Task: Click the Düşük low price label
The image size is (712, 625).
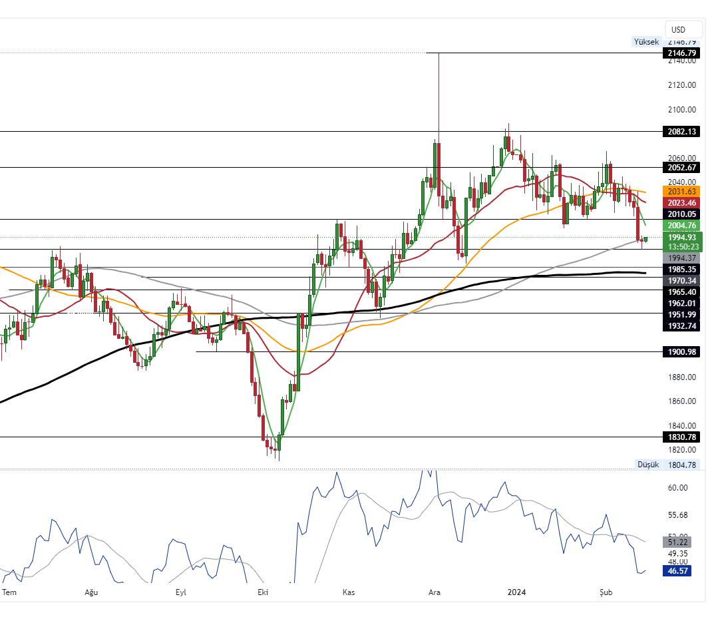Action: [x=647, y=465]
